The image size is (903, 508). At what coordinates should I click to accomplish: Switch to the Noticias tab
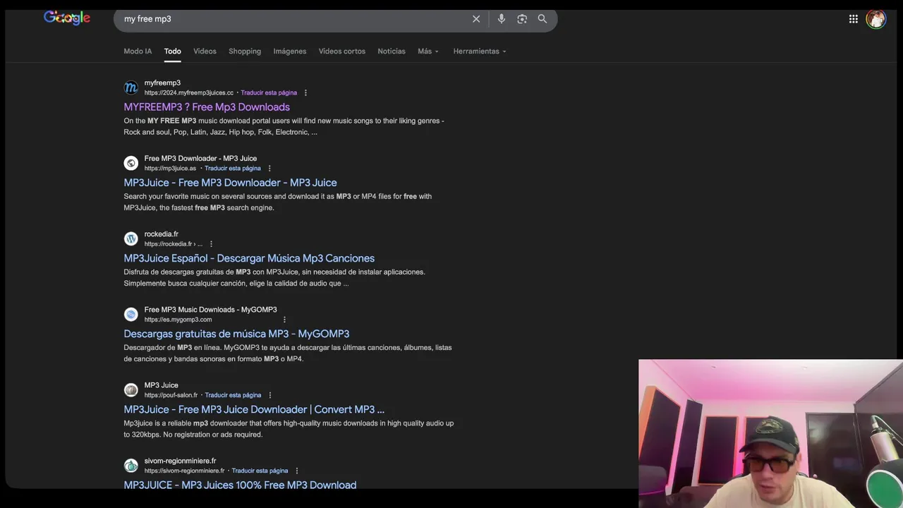[392, 51]
